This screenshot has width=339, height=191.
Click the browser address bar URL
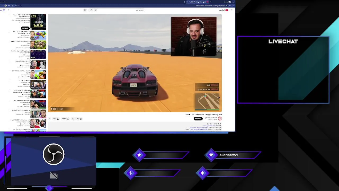tap(210, 6)
